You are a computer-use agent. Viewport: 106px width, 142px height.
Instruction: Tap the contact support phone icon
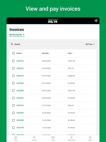point(96,21)
